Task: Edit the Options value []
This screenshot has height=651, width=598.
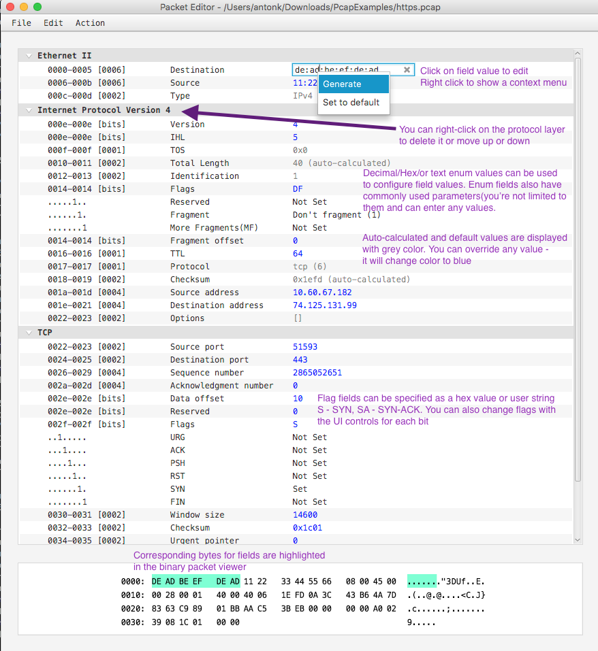Action: tap(298, 318)
